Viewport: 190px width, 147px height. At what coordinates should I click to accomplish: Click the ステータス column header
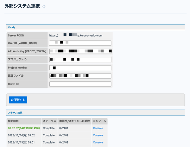pyautogui.click(x=49, y=121)
